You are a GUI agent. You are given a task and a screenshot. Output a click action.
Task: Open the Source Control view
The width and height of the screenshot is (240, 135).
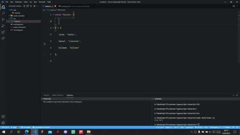(x=3, y=19)
